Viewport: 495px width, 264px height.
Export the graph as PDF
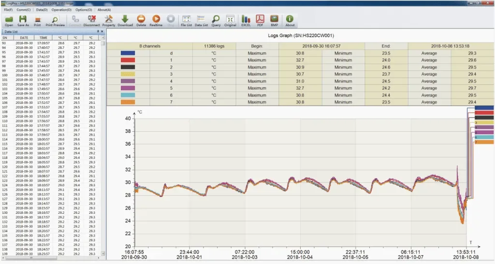point(260,19)
